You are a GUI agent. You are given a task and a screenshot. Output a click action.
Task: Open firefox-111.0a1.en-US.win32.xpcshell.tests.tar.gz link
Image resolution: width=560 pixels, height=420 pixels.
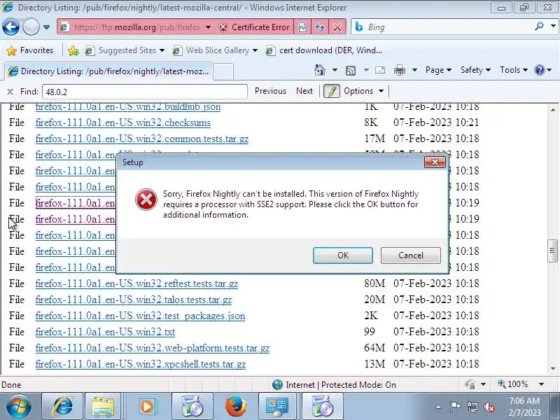coord(141,364)
